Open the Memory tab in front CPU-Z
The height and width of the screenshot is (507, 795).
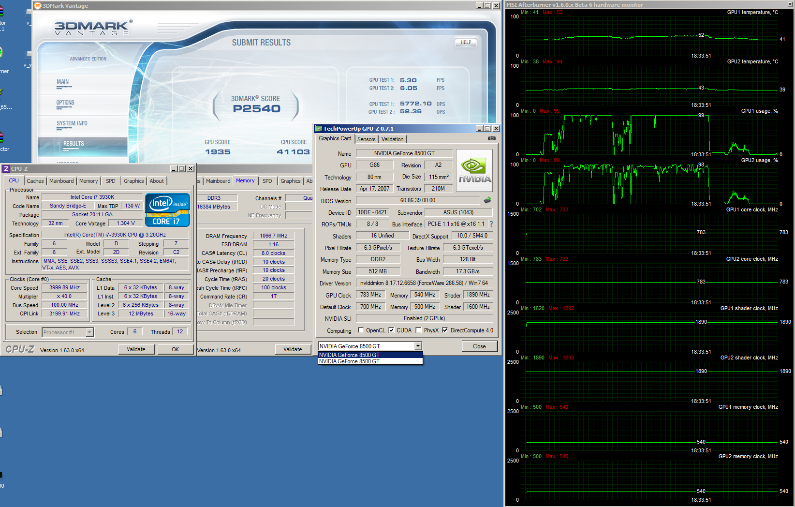(88, 181)
